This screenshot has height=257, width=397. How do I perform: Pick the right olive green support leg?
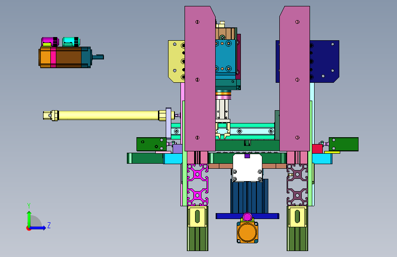coord(297,238)
